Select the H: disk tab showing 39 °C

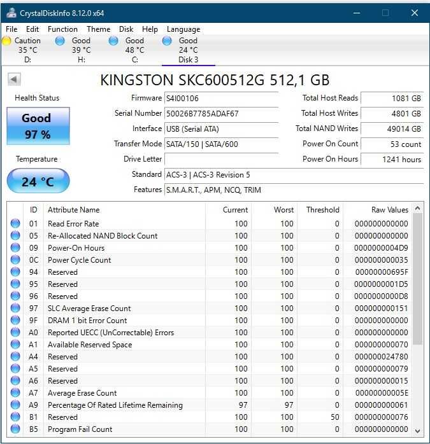pos(82,50)
